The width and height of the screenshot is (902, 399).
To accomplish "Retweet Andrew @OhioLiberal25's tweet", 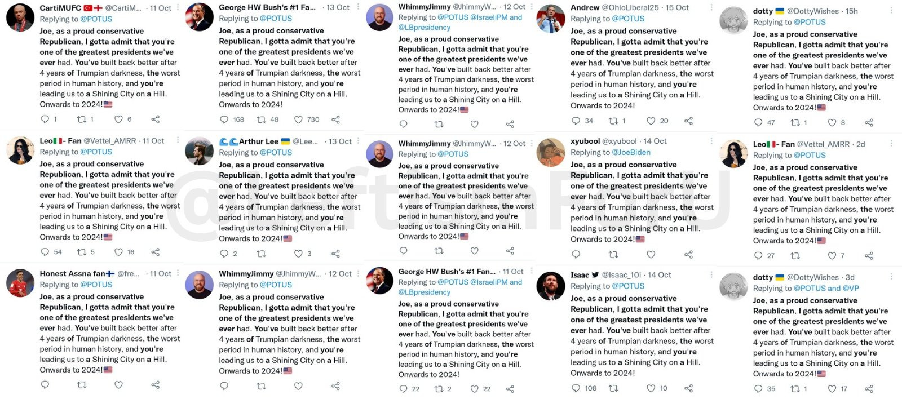I will [613, 121].
